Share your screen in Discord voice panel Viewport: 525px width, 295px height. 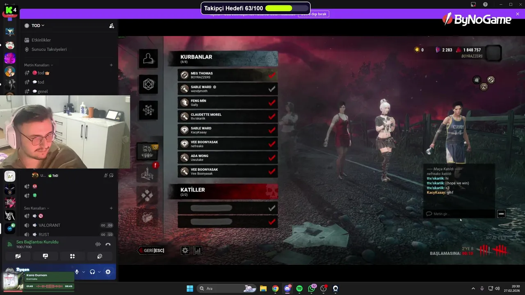45,256
